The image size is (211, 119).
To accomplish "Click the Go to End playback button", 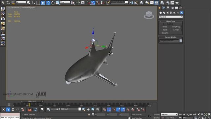I will pos(195,114).
